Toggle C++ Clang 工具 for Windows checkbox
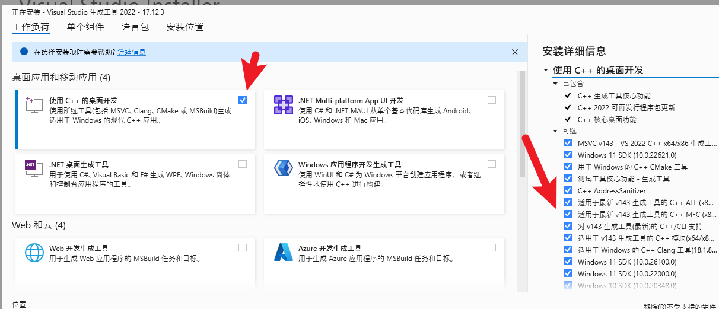 (x=568, y=250)
